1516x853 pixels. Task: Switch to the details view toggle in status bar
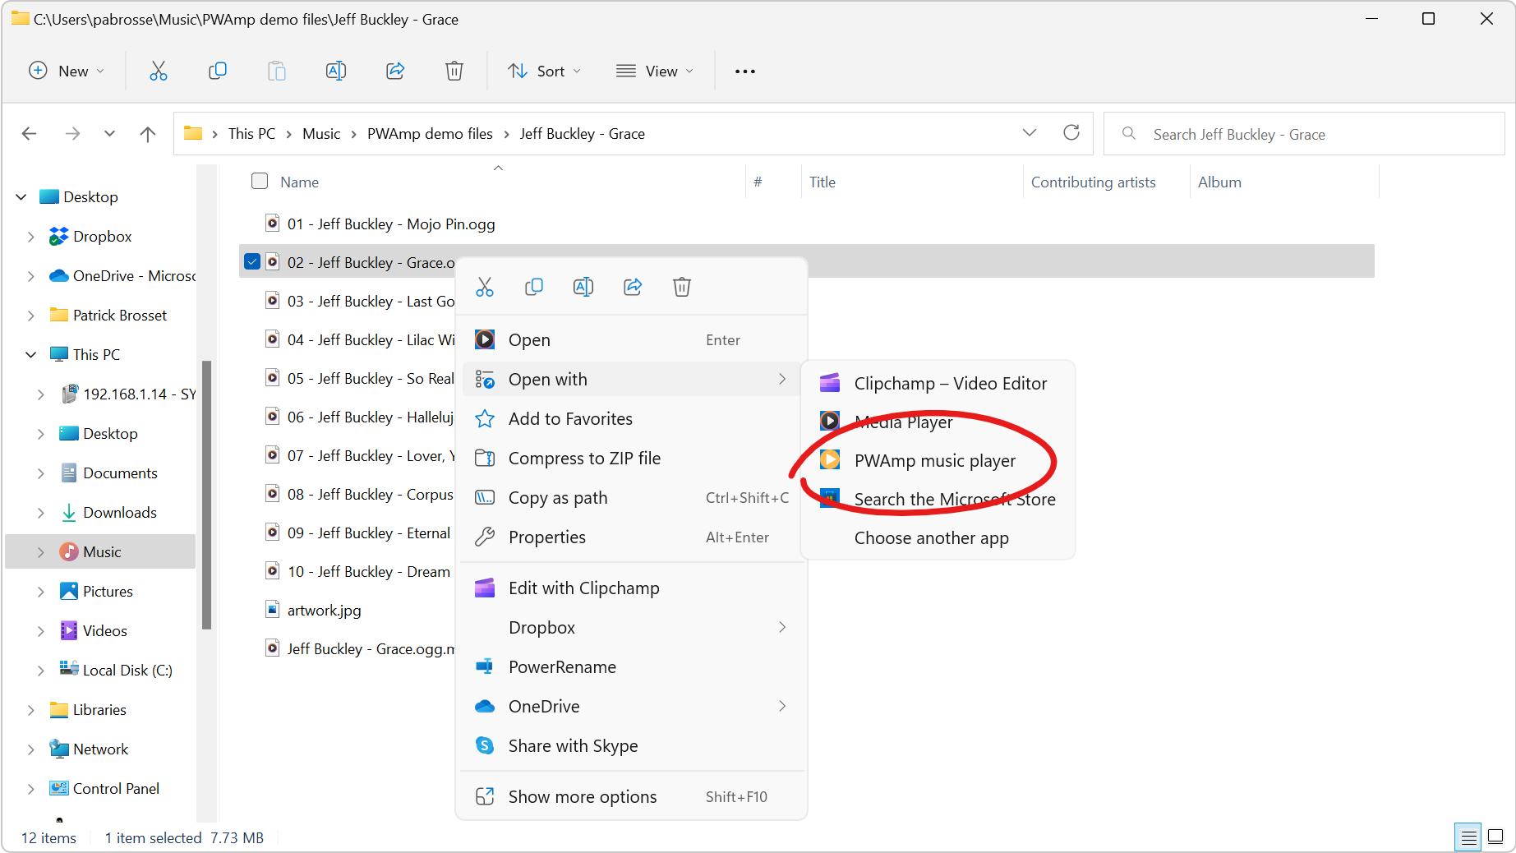1468,837
